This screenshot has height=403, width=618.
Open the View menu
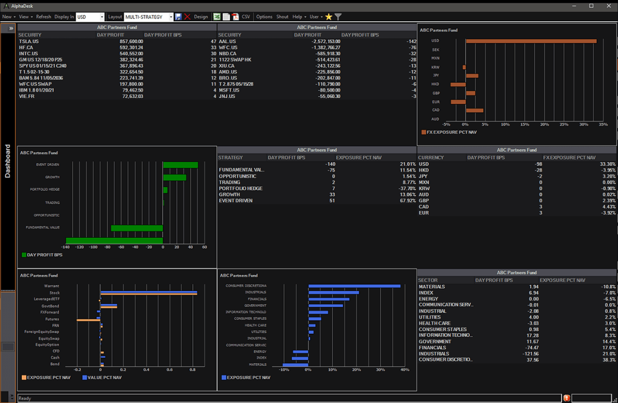pos(25,17)
